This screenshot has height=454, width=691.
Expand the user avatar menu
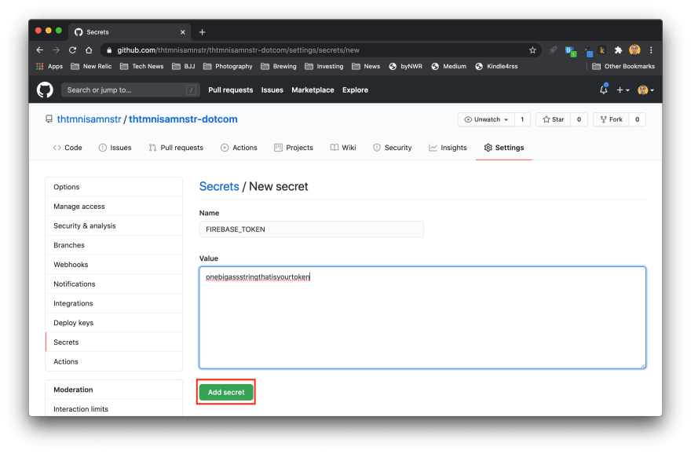[x=645, y=90]
